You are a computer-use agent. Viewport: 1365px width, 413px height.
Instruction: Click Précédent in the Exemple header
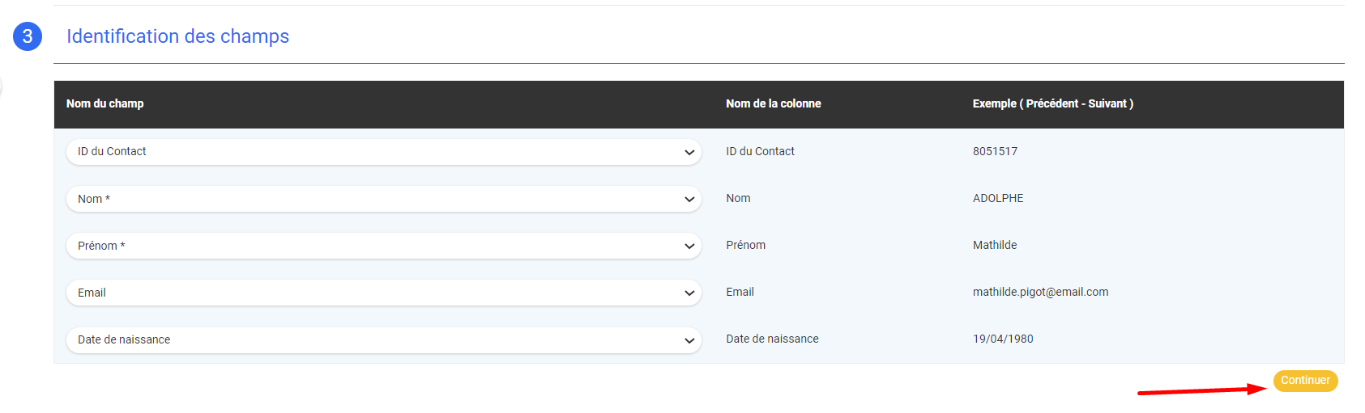[1051, 103]
